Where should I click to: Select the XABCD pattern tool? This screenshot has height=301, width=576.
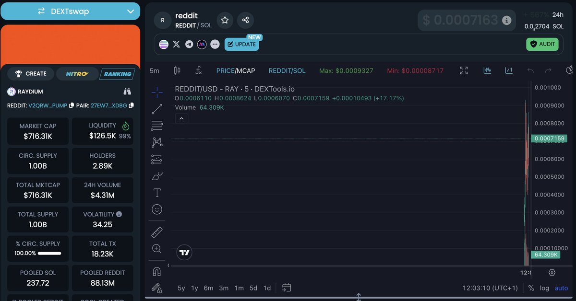[157, 142]
